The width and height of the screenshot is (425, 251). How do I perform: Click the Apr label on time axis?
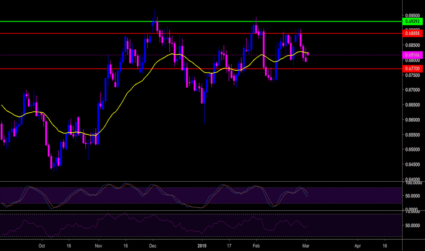tap(358, 246)
